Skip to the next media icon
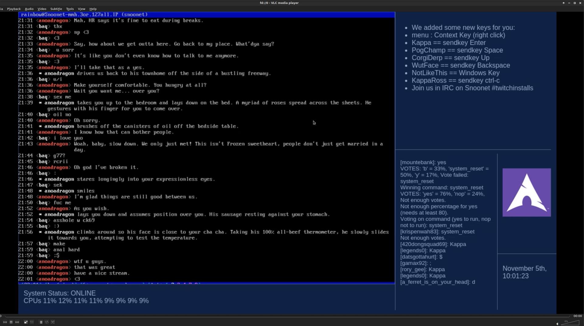The width and height of the screenshot is (584, 326). (x=17, y=322)
